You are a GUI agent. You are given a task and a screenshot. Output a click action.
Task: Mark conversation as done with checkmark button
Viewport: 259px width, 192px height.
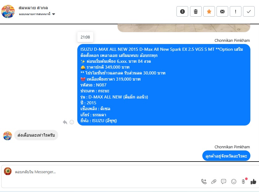point(249,11)
